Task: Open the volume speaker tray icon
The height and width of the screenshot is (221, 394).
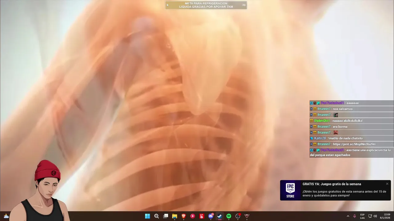Action: click(x=375, y=216)
